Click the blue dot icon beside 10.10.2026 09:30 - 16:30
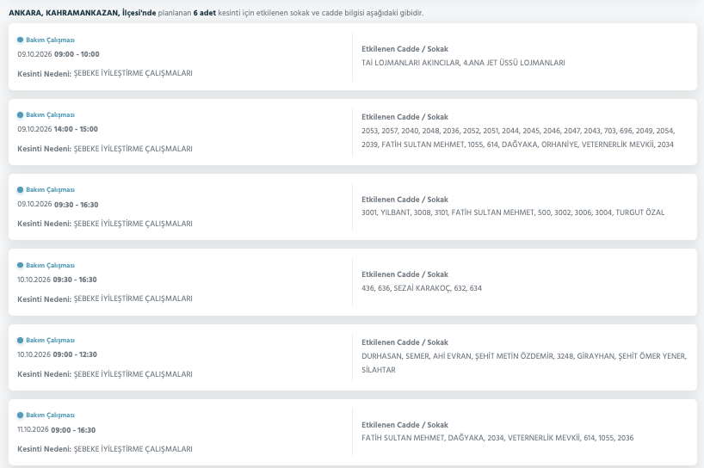This screenshot has width=704, height=468. (20, 265)
